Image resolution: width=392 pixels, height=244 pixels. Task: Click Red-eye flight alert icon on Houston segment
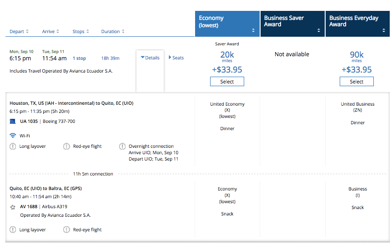[x=66, y=146]
